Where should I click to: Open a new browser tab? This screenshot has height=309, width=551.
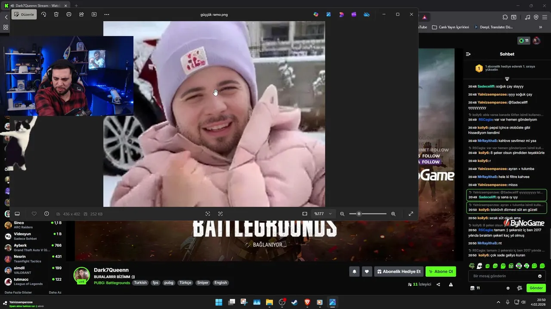[x=76, y=6]
